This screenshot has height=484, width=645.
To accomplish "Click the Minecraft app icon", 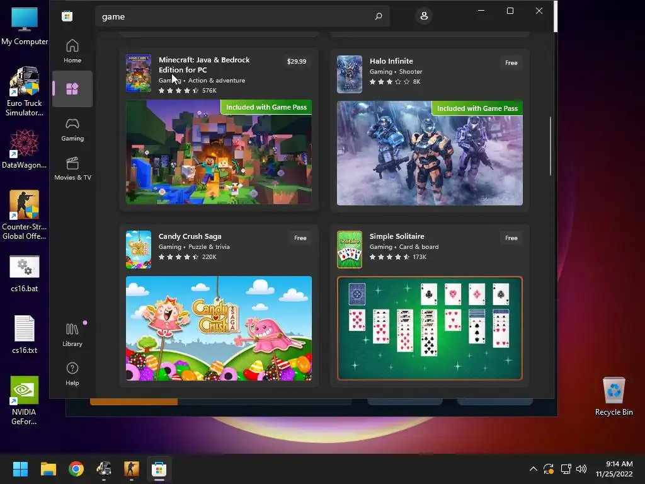I will (x=138, y=73).
